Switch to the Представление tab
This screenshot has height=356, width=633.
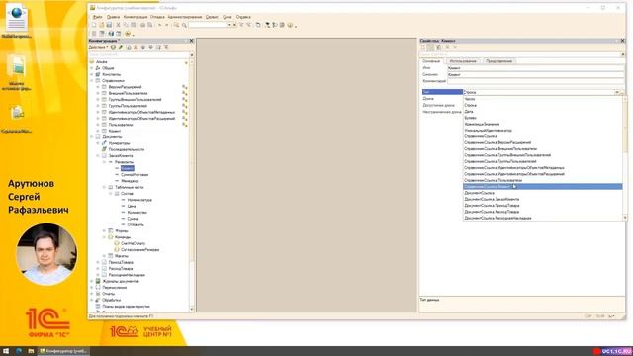coord(498,61)
